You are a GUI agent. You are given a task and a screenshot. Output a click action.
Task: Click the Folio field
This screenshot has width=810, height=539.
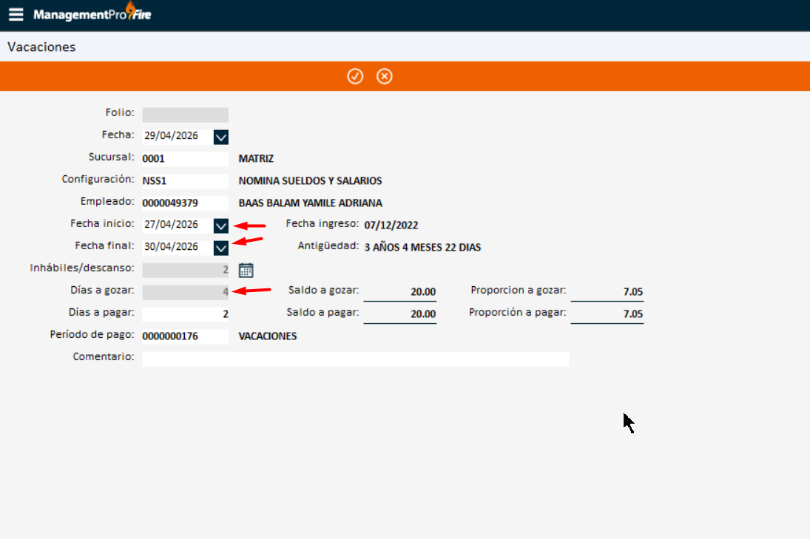185,115
